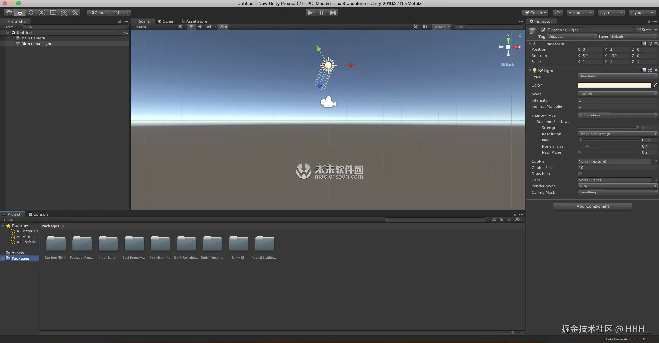Viewport: 659px width, 343px height.
Task: Collapse the Transform component
Action: tap(530, 44)
